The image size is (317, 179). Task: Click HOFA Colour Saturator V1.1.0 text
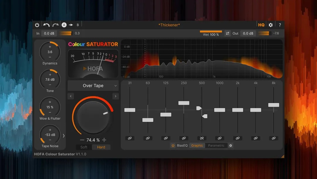60,154
